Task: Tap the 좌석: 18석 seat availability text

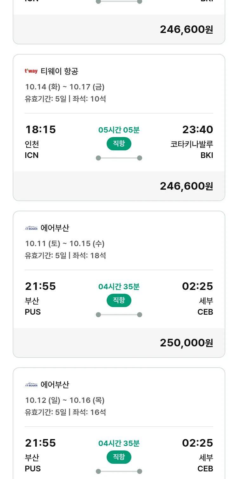Action: pyautogui.click(x=89, y=255)
